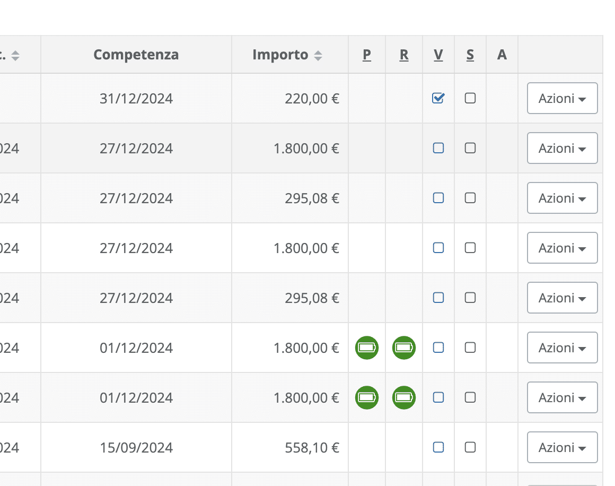Open Azioni dropdown in first 01/12/2024 row
This screenshot has height=486, width=615.
coord(562,348)
